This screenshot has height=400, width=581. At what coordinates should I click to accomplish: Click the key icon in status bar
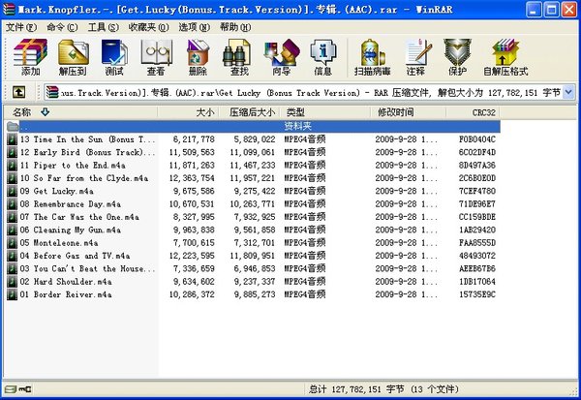25,389
